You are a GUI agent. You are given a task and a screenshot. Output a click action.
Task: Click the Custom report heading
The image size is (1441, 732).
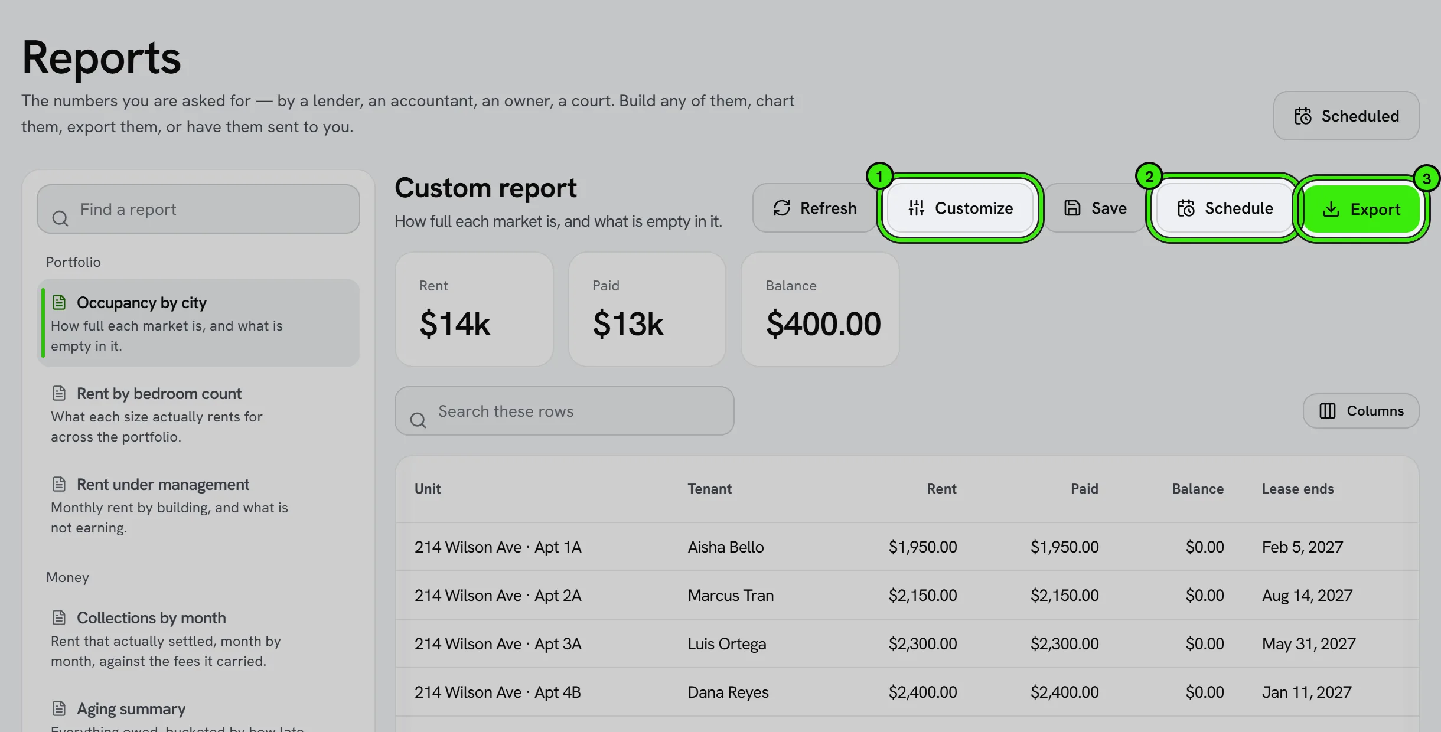point(485,188)
